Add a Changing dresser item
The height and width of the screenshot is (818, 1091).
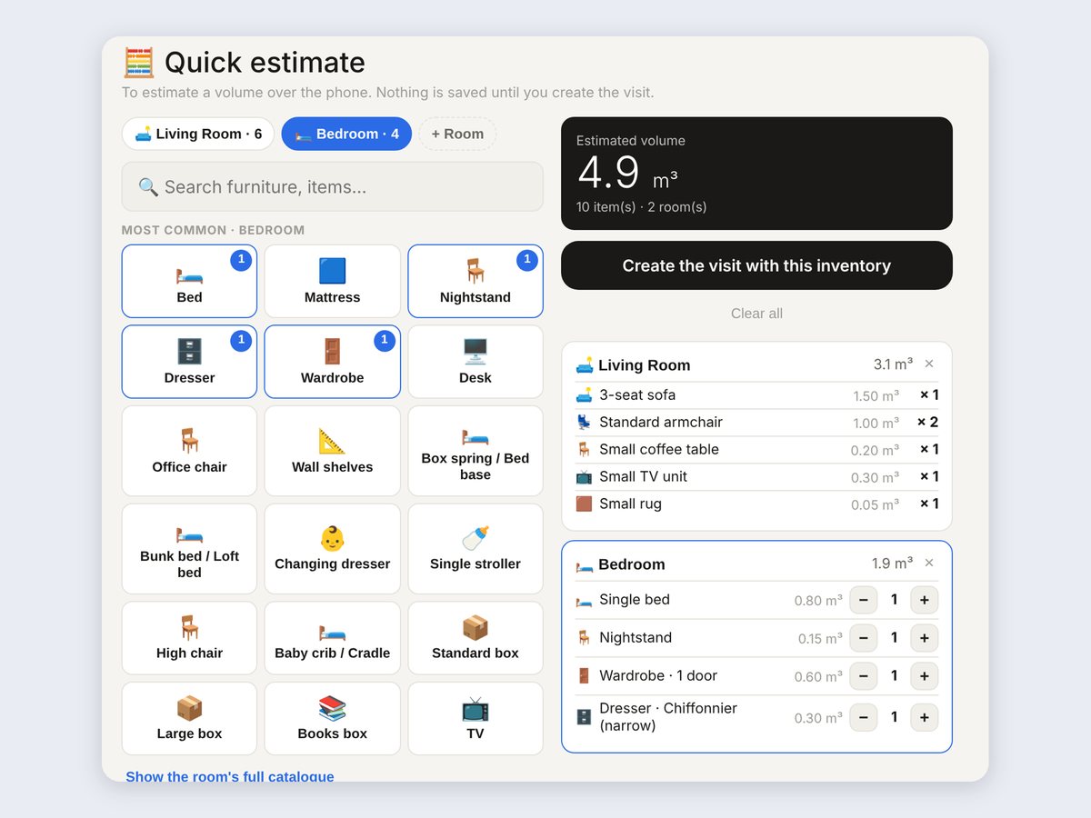[x=332, y=549]
